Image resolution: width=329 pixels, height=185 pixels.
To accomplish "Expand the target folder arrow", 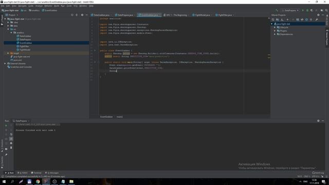I will point(8,53).
